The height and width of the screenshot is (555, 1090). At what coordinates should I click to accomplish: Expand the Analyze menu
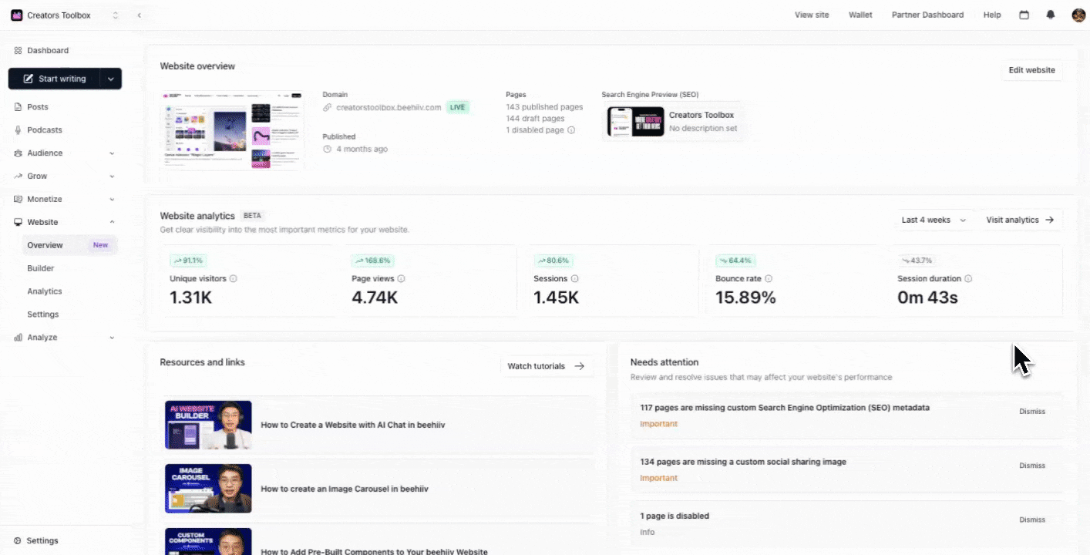tap(65, 338)
